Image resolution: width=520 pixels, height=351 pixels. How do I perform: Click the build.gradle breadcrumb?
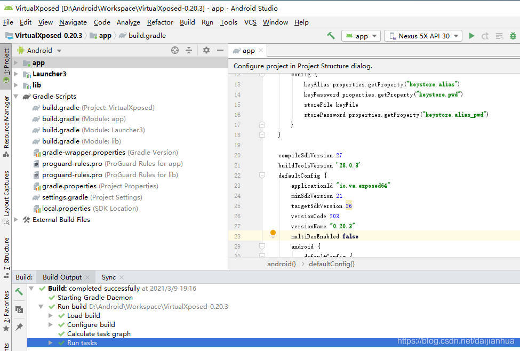click(147, 36)
